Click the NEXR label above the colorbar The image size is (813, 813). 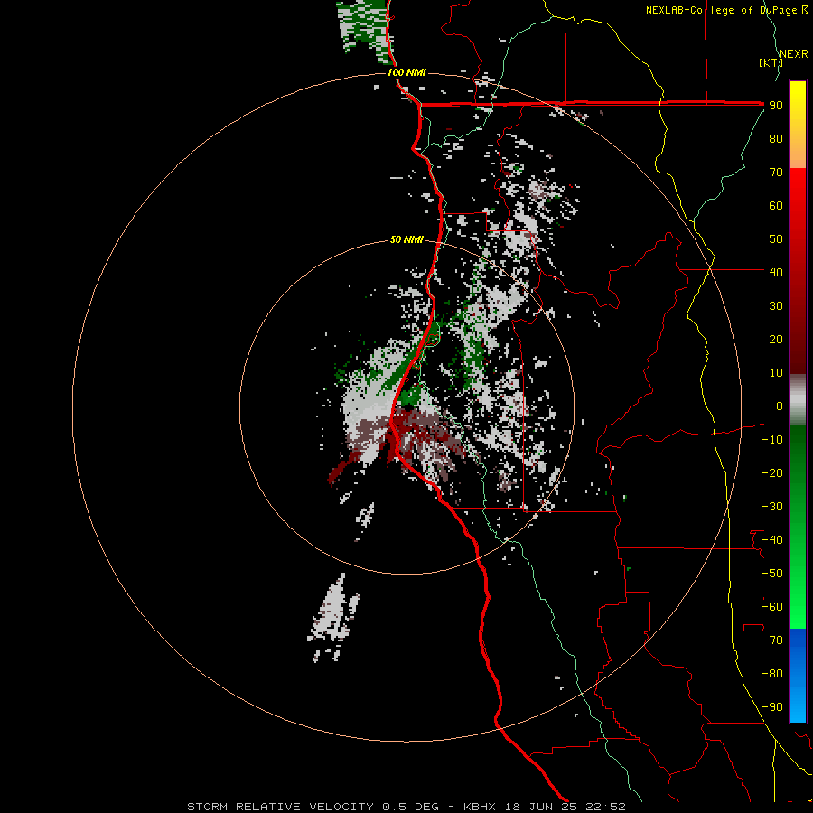coord(794,54)
